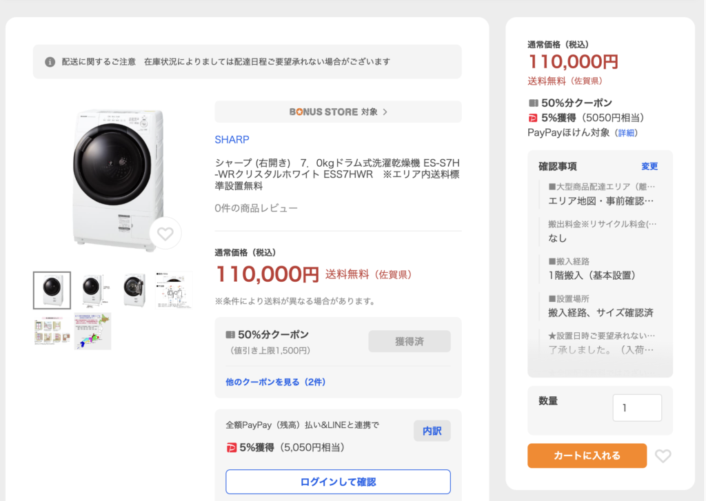The image size is (706, 501).
Task: Open PayPayほけん 詳細 link
Action: (626, 133)
